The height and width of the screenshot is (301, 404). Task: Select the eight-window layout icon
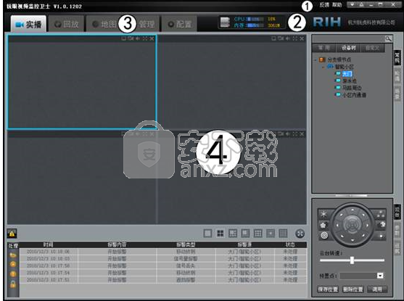(245, 234)
